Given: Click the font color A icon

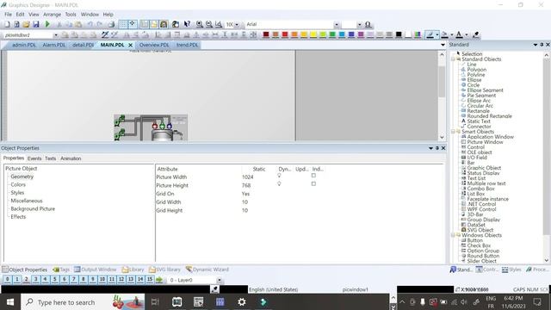Looking at the screenshot, I should click(x=459, y=34).
